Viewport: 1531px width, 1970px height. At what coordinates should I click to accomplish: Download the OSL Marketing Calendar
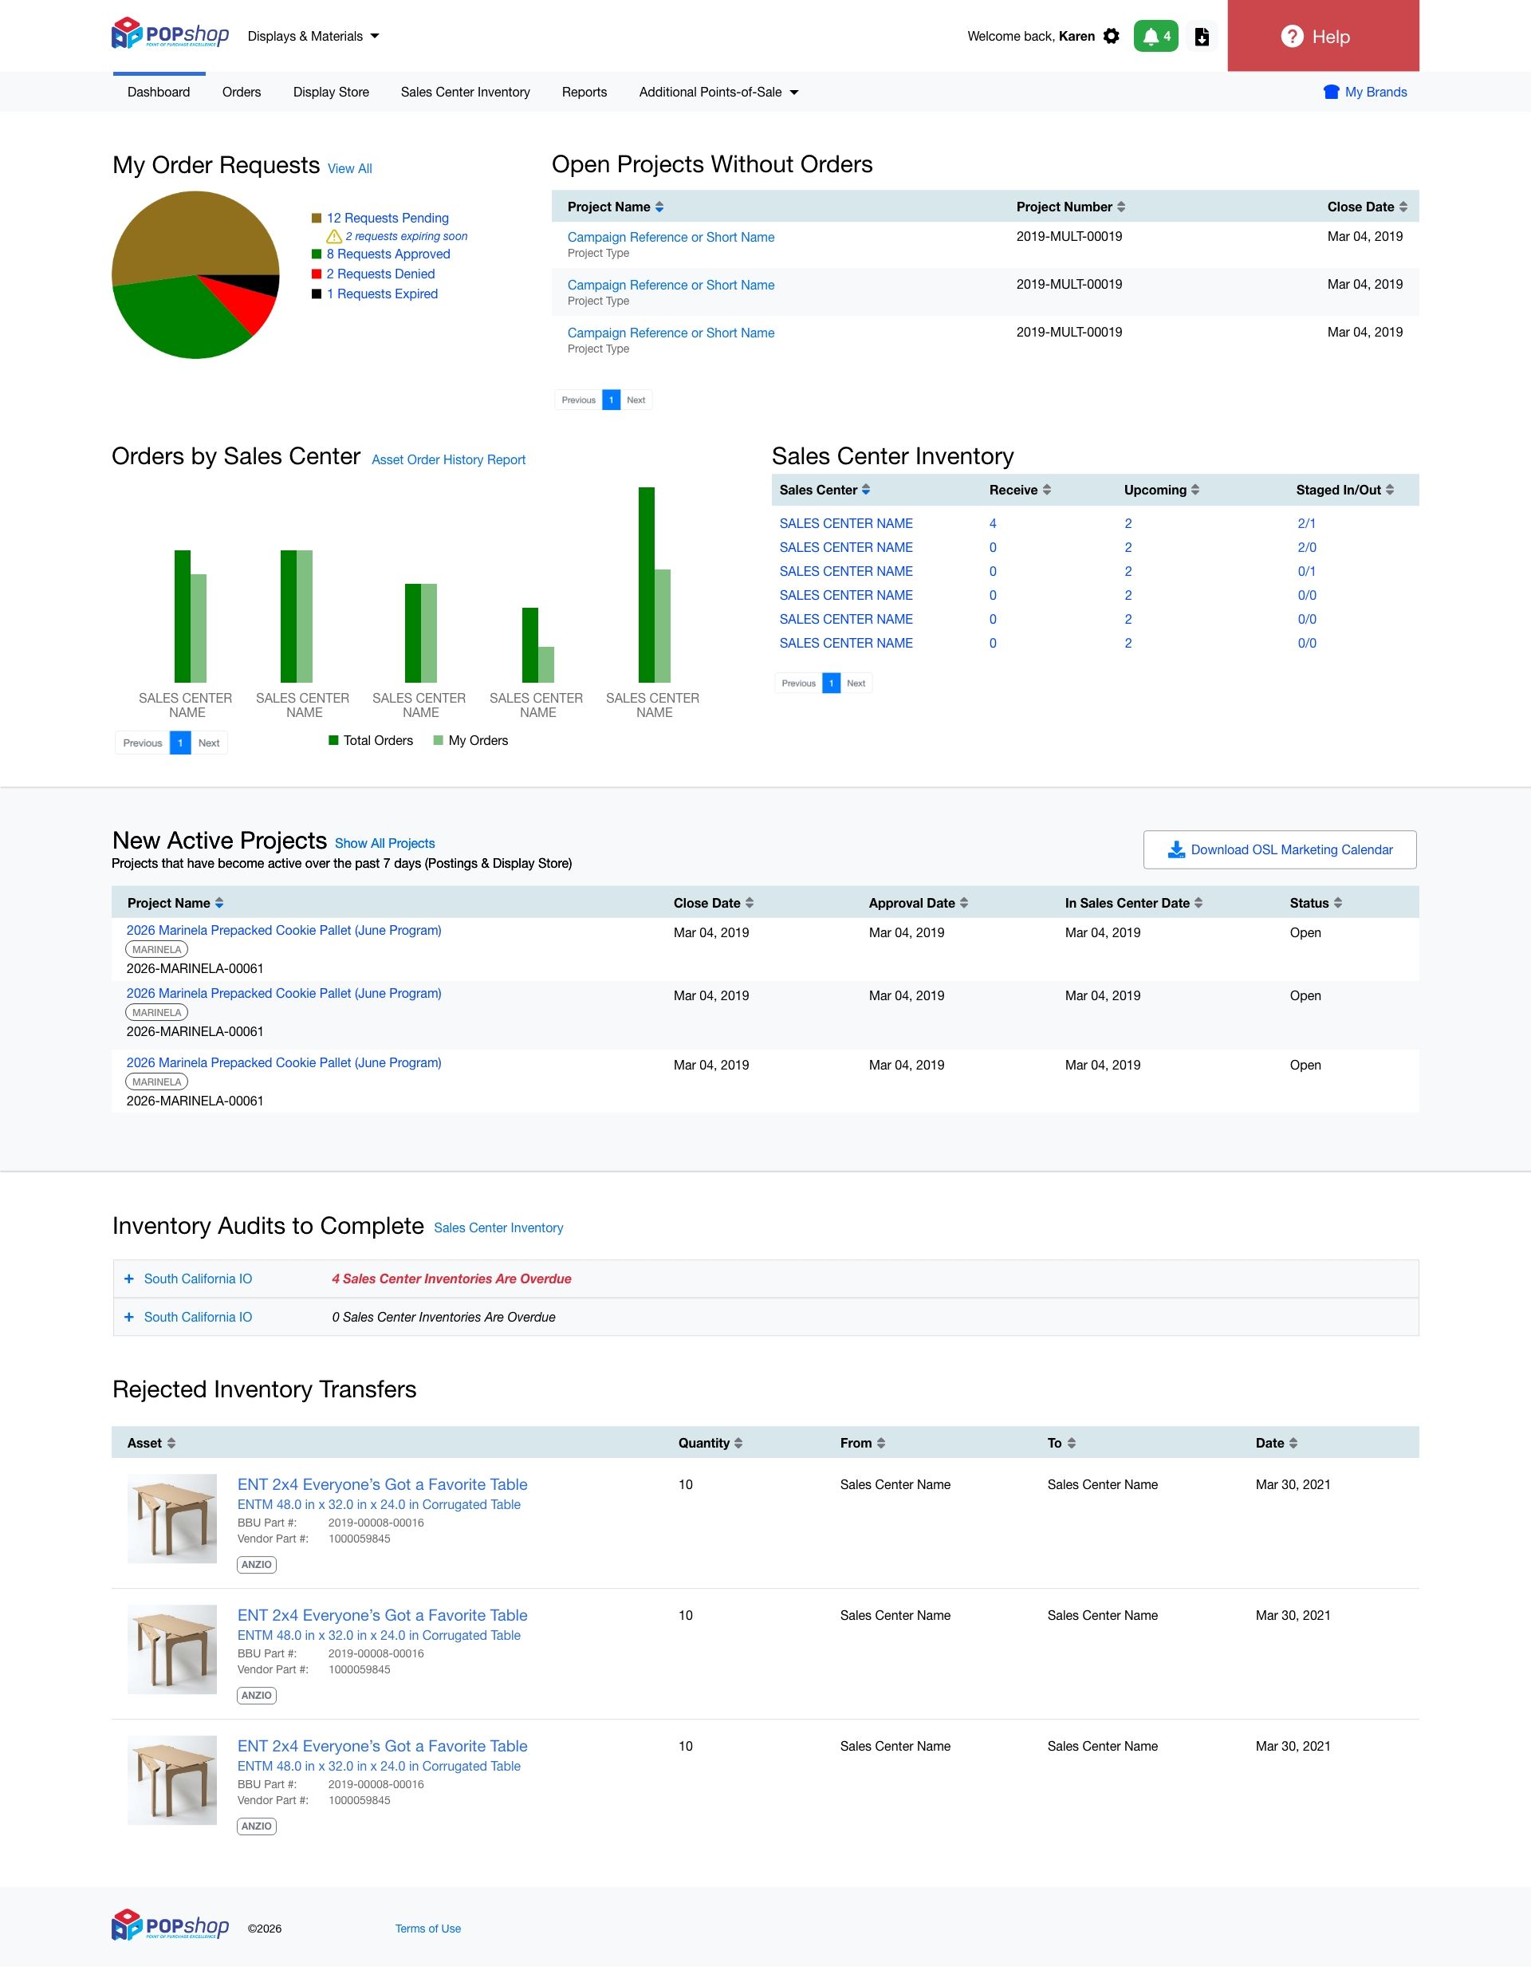pos(1280,849)
